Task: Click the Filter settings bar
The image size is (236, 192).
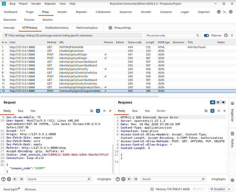Action: (72, 35)
